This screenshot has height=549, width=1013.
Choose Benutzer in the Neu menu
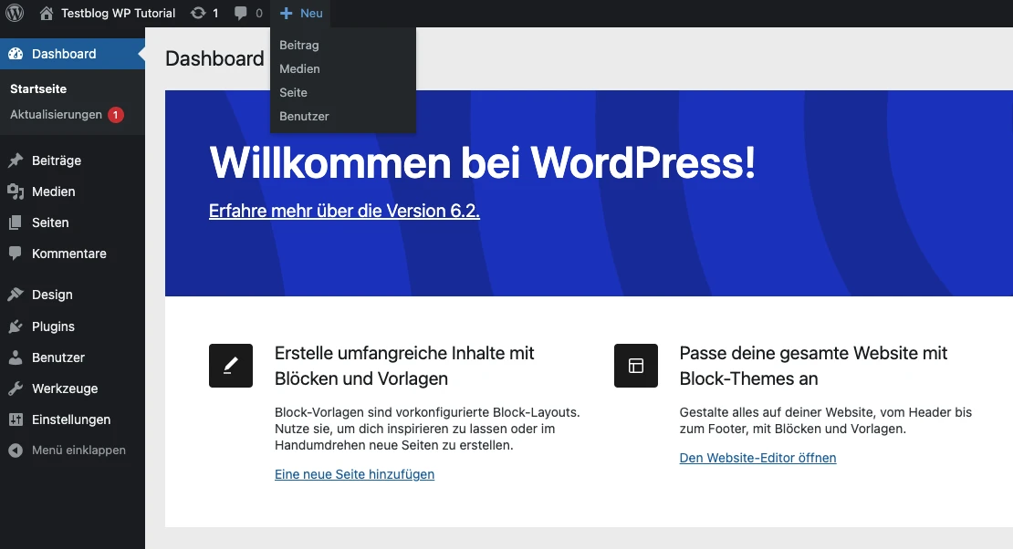tap(304, 116)
